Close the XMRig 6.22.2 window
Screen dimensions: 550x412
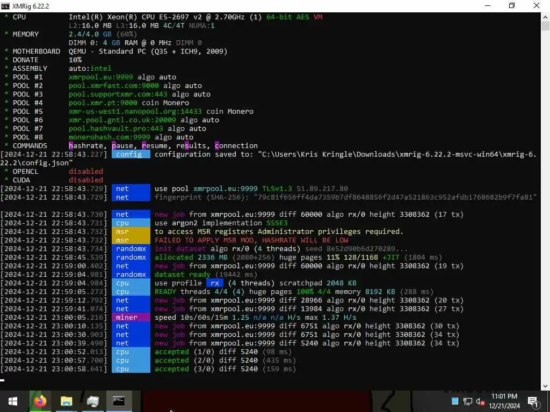[537, 5]
